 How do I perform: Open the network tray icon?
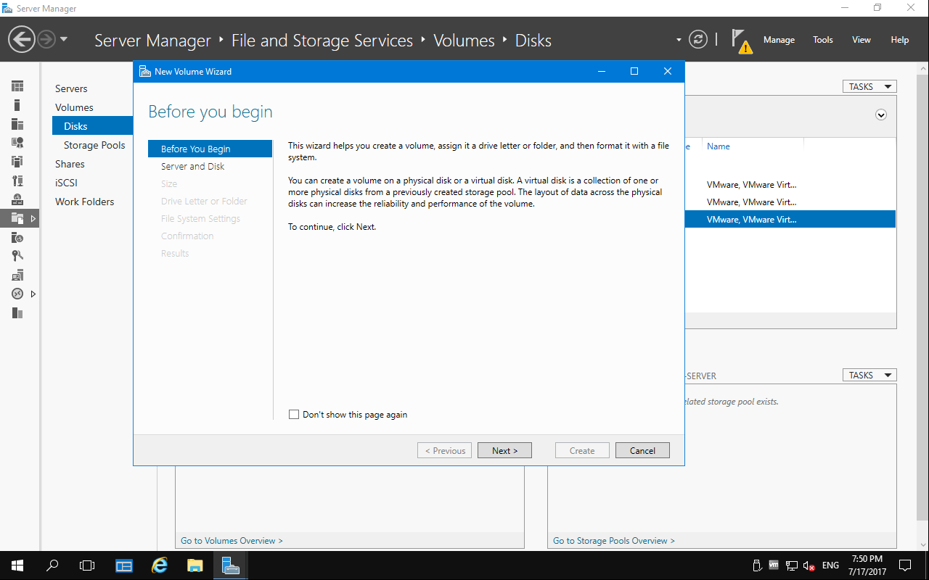pyautogui.click(x=791, y=565)
